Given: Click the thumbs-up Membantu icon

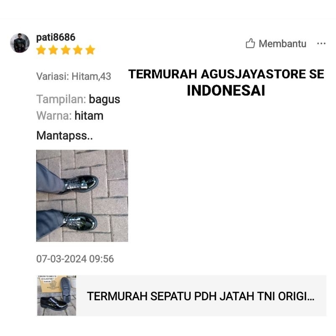Looking at the screenshot, I should (x=250, y=43).
